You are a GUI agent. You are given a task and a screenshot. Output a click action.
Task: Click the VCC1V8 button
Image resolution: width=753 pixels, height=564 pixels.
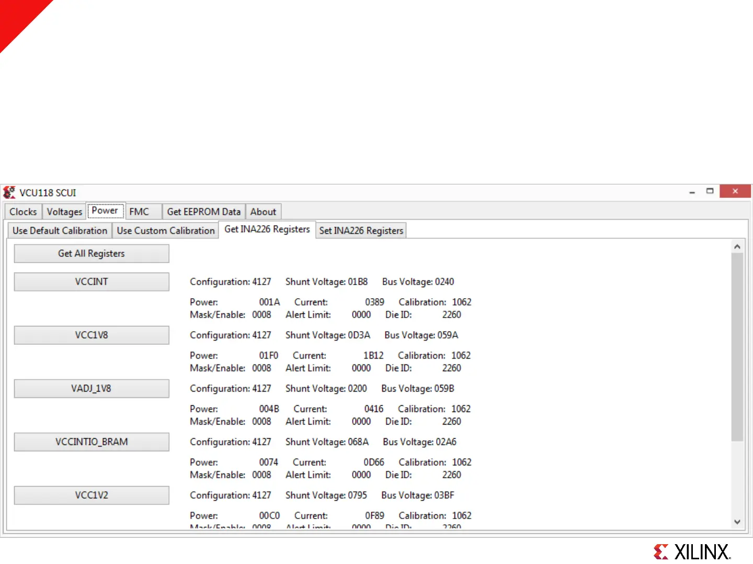tap(92, 335)
